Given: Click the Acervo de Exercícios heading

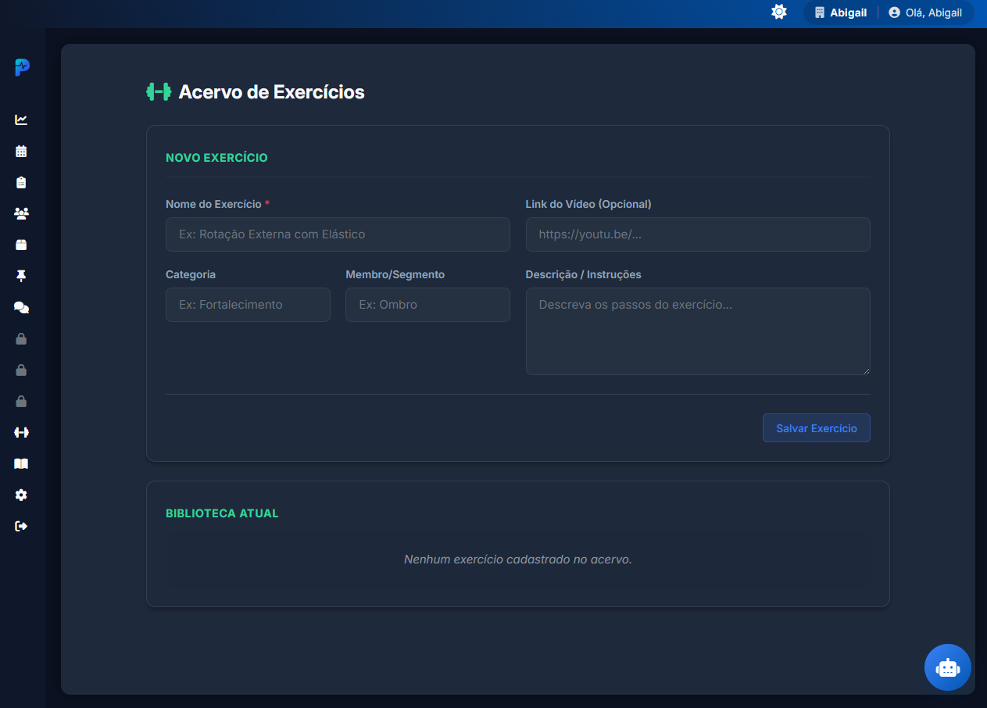Looking at the screenshot, I should [272, 92].
